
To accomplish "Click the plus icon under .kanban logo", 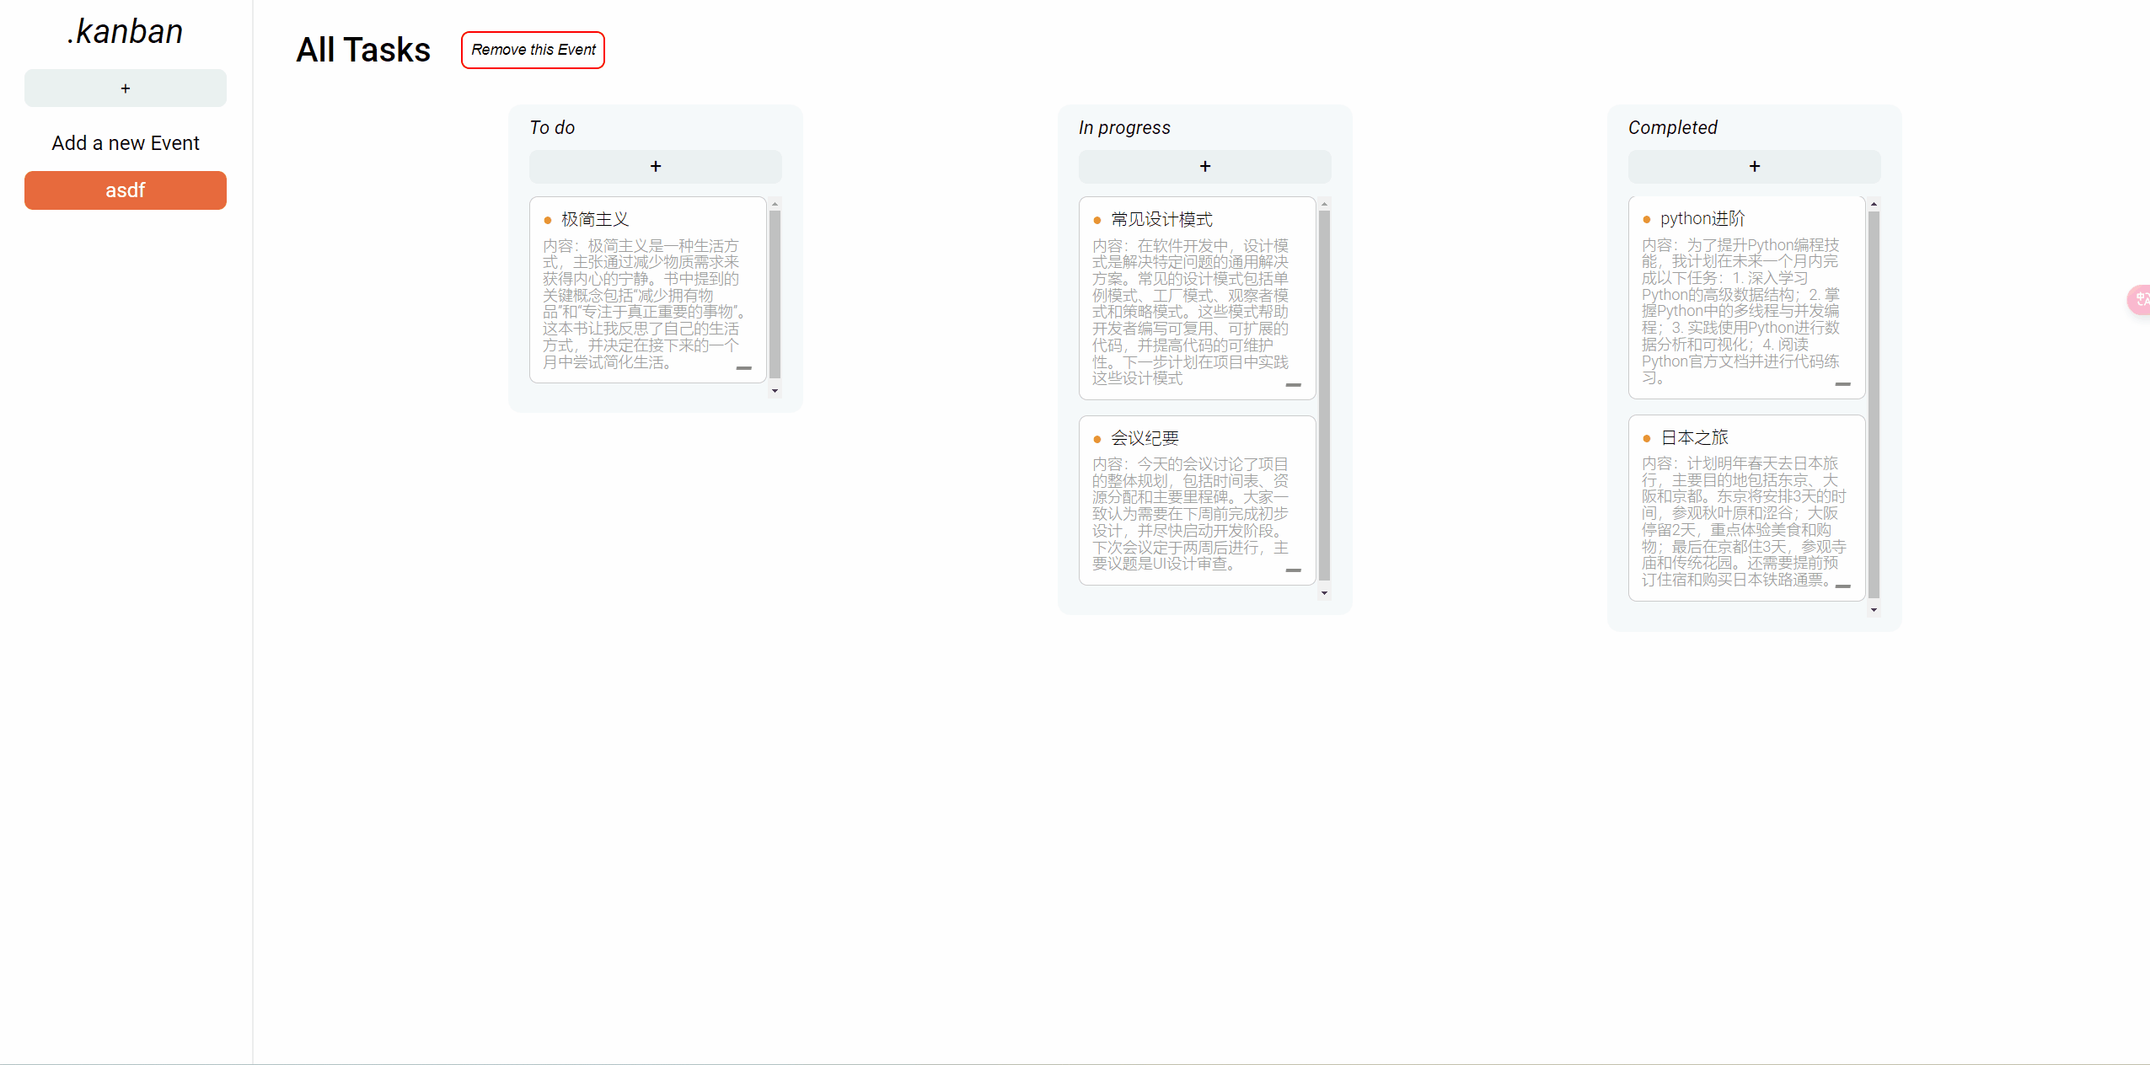I will pos(125,88).
